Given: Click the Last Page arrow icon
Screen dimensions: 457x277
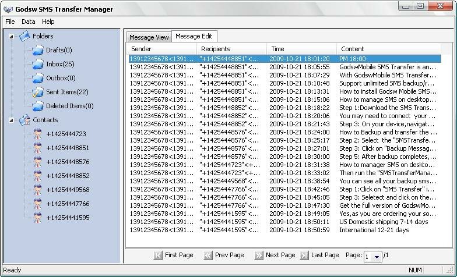Looking at the screenshot, I should pos(304,255).
